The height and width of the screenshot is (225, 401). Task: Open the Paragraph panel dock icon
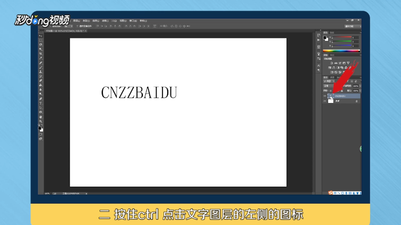pos(318,70)
